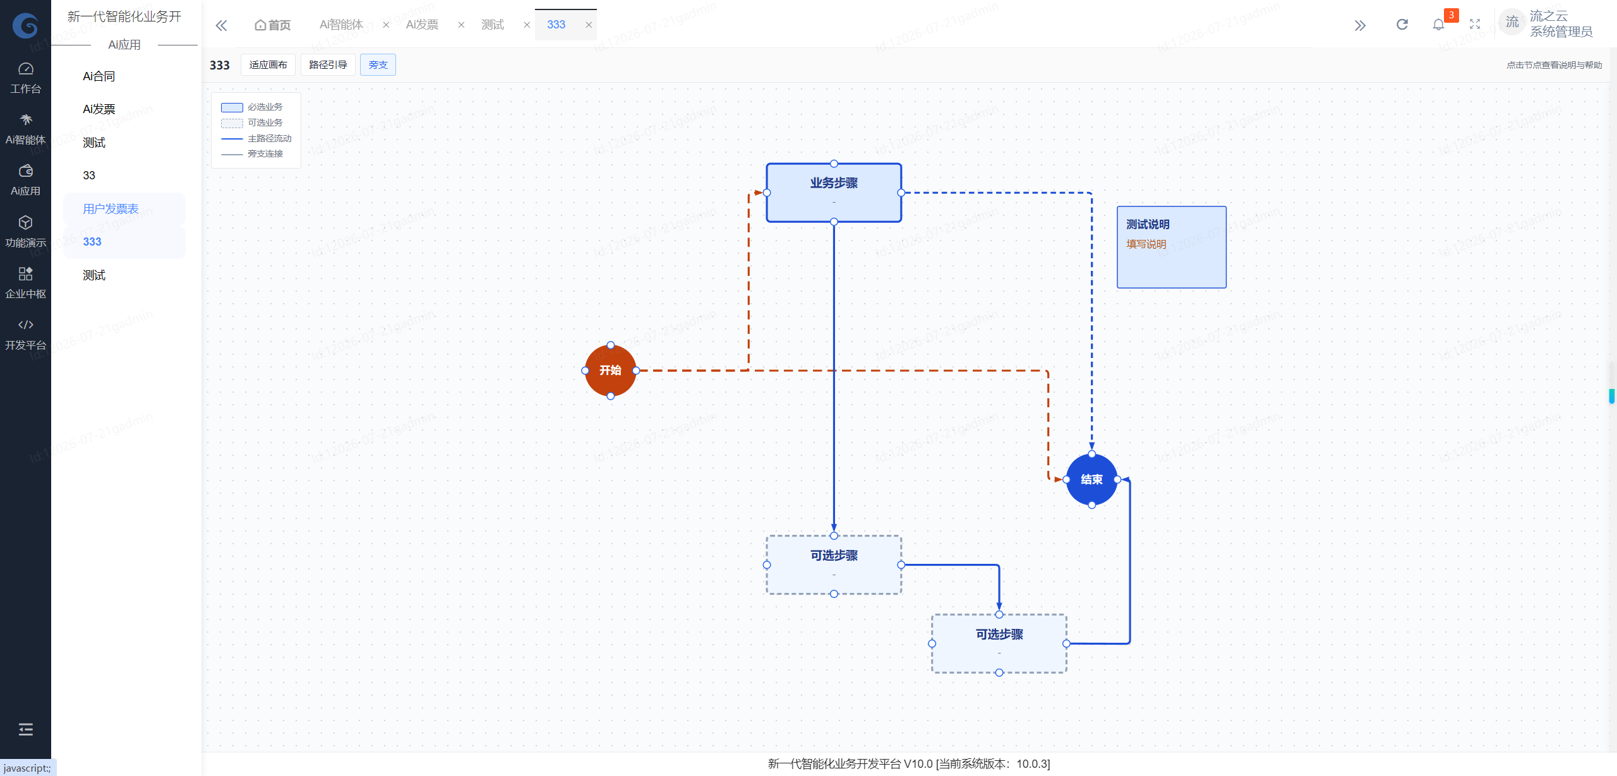Click the bottom connection port of 结束
Image resolution: width=1617 pixels, height=776 pixels.
[1091, 505]
